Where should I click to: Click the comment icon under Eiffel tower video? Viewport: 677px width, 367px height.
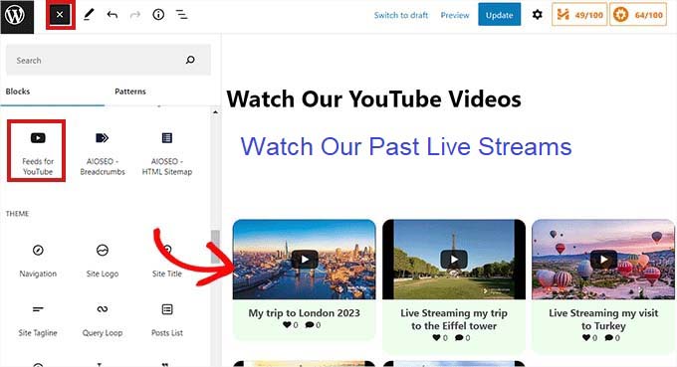pyautogui.click(x=459, y=338)
